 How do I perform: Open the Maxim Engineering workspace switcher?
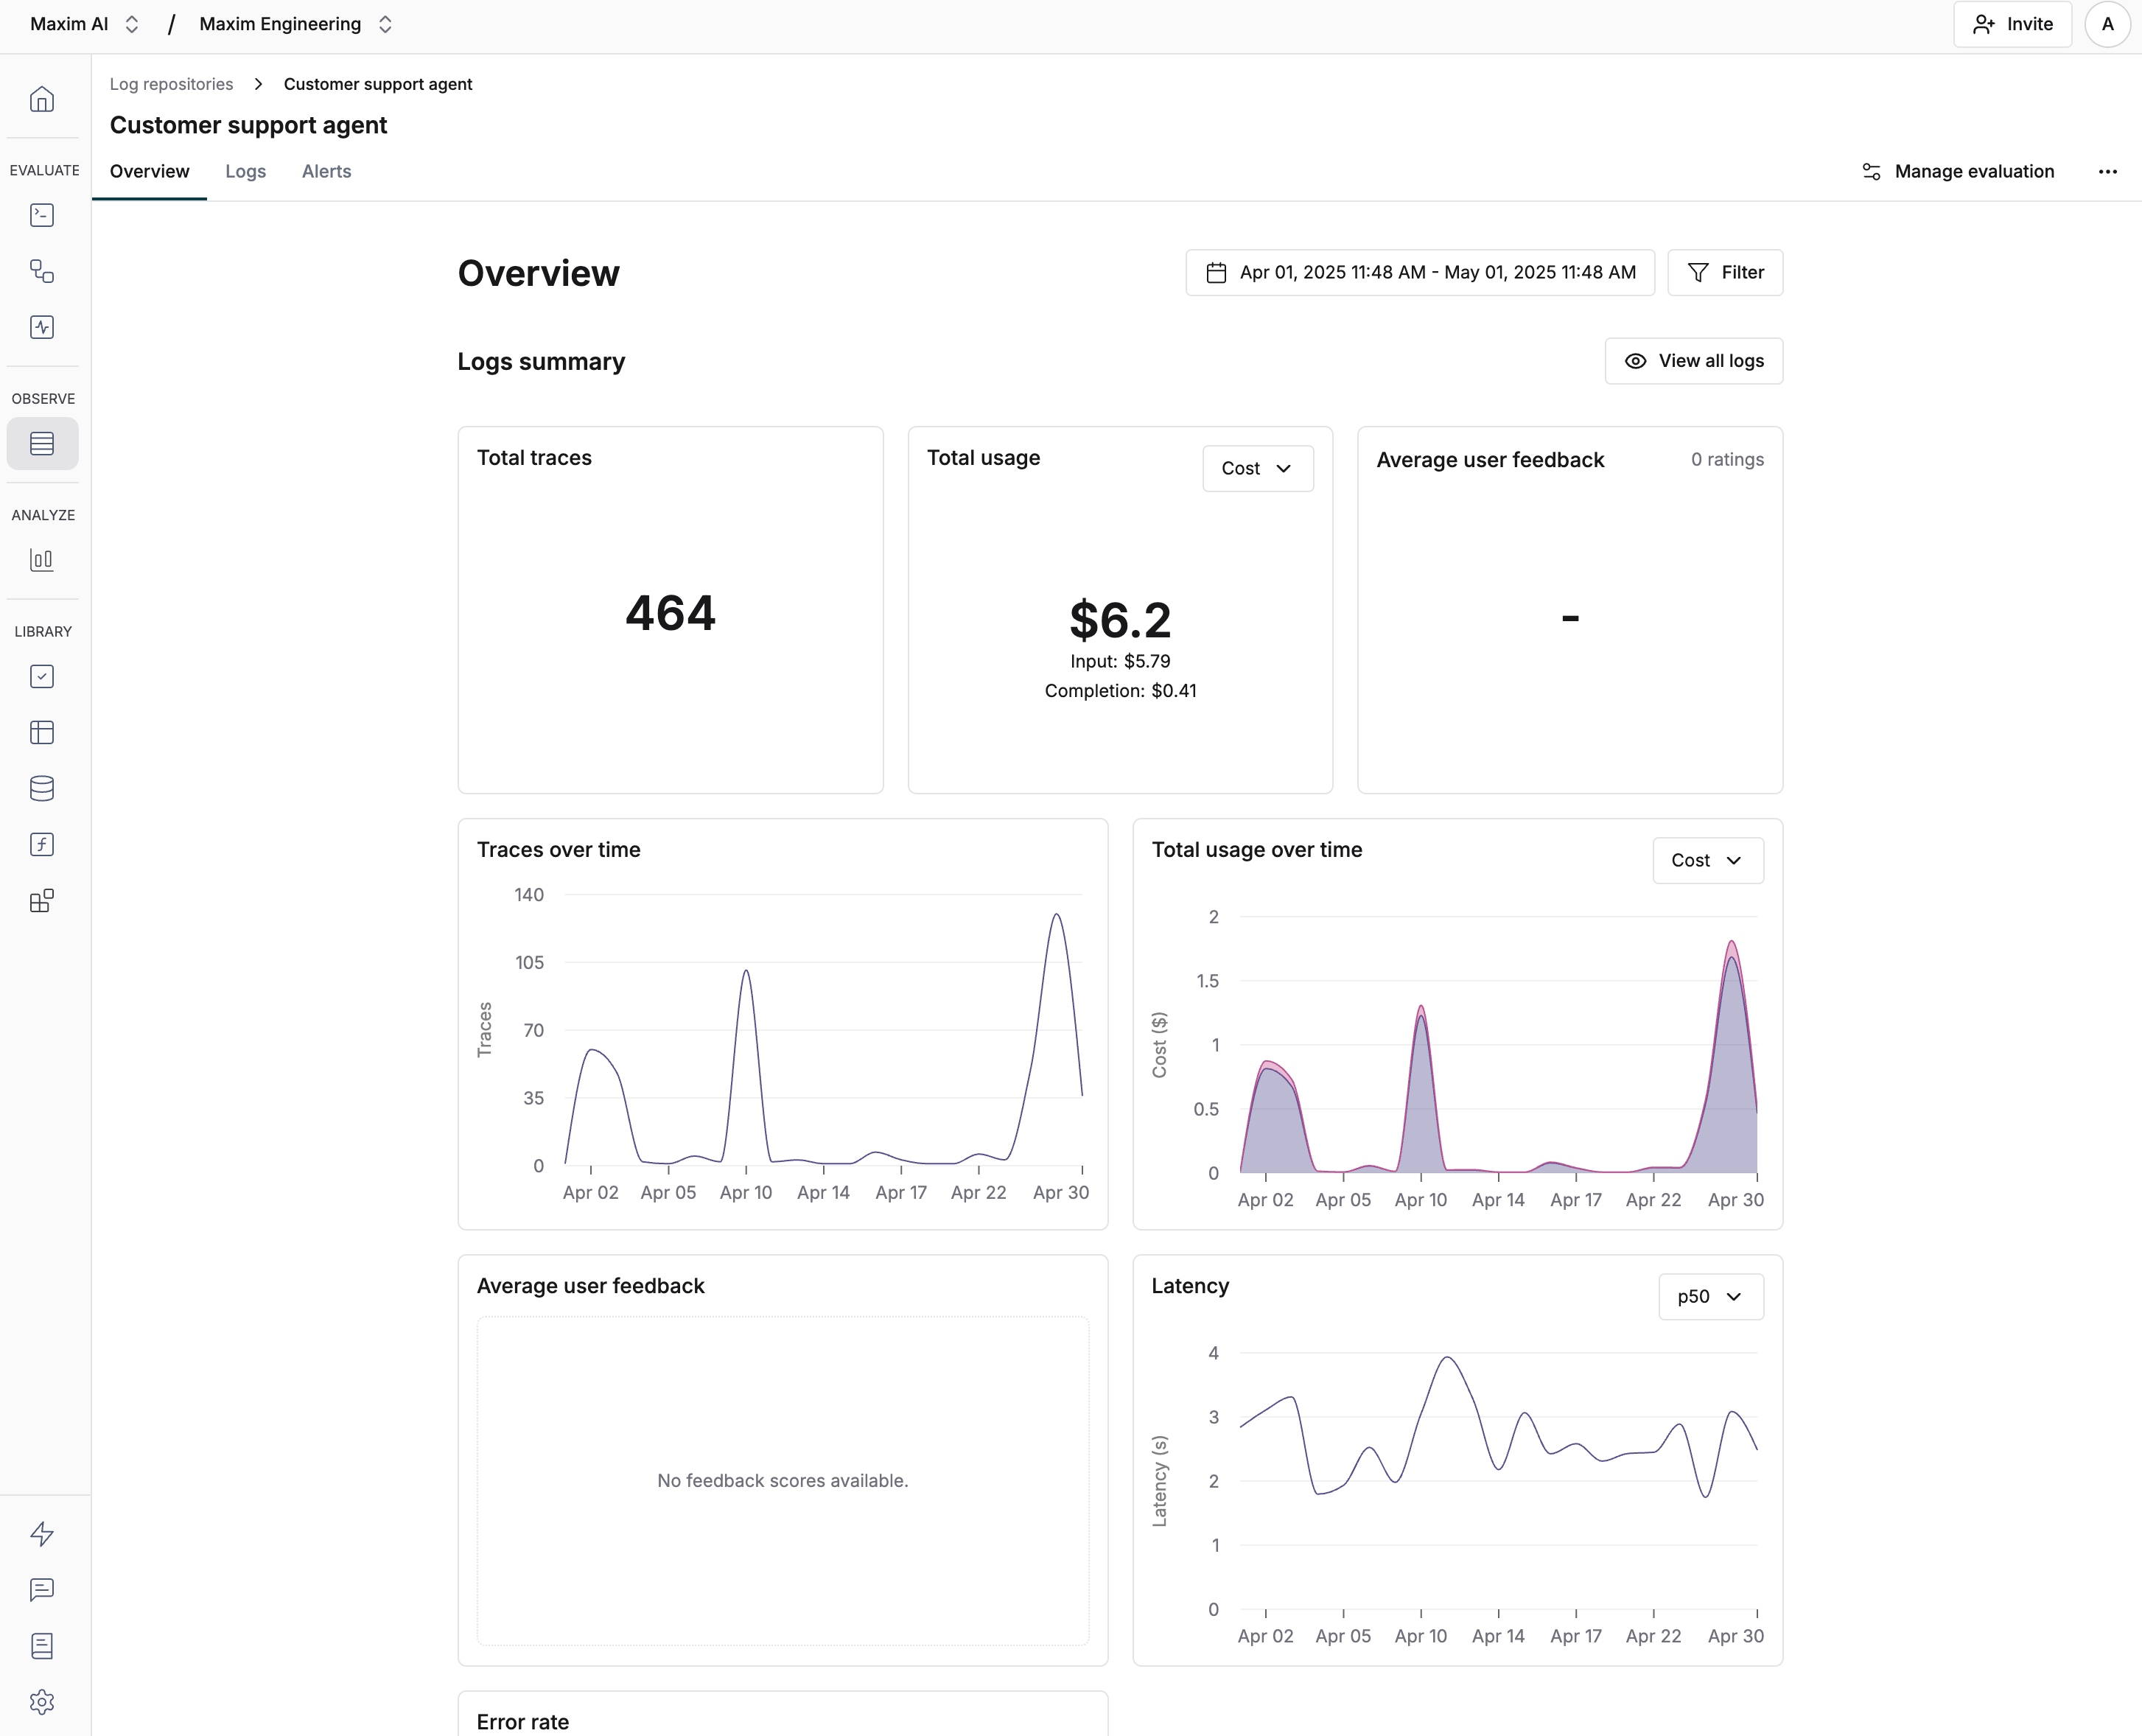[x=294, y=23]
